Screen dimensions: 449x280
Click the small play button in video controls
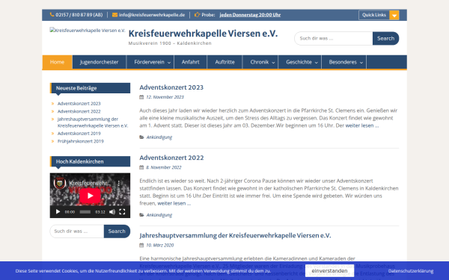(x=58, y=212)
